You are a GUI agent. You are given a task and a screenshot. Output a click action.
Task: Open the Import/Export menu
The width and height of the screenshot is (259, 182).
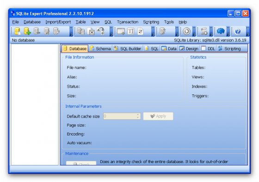point(58,22)
